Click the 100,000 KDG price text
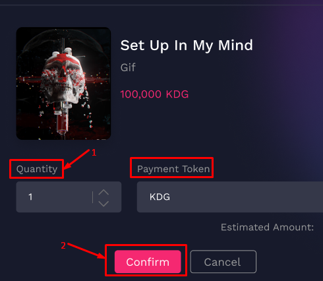This screenshot has width=323, height=281. pos(154,94)
